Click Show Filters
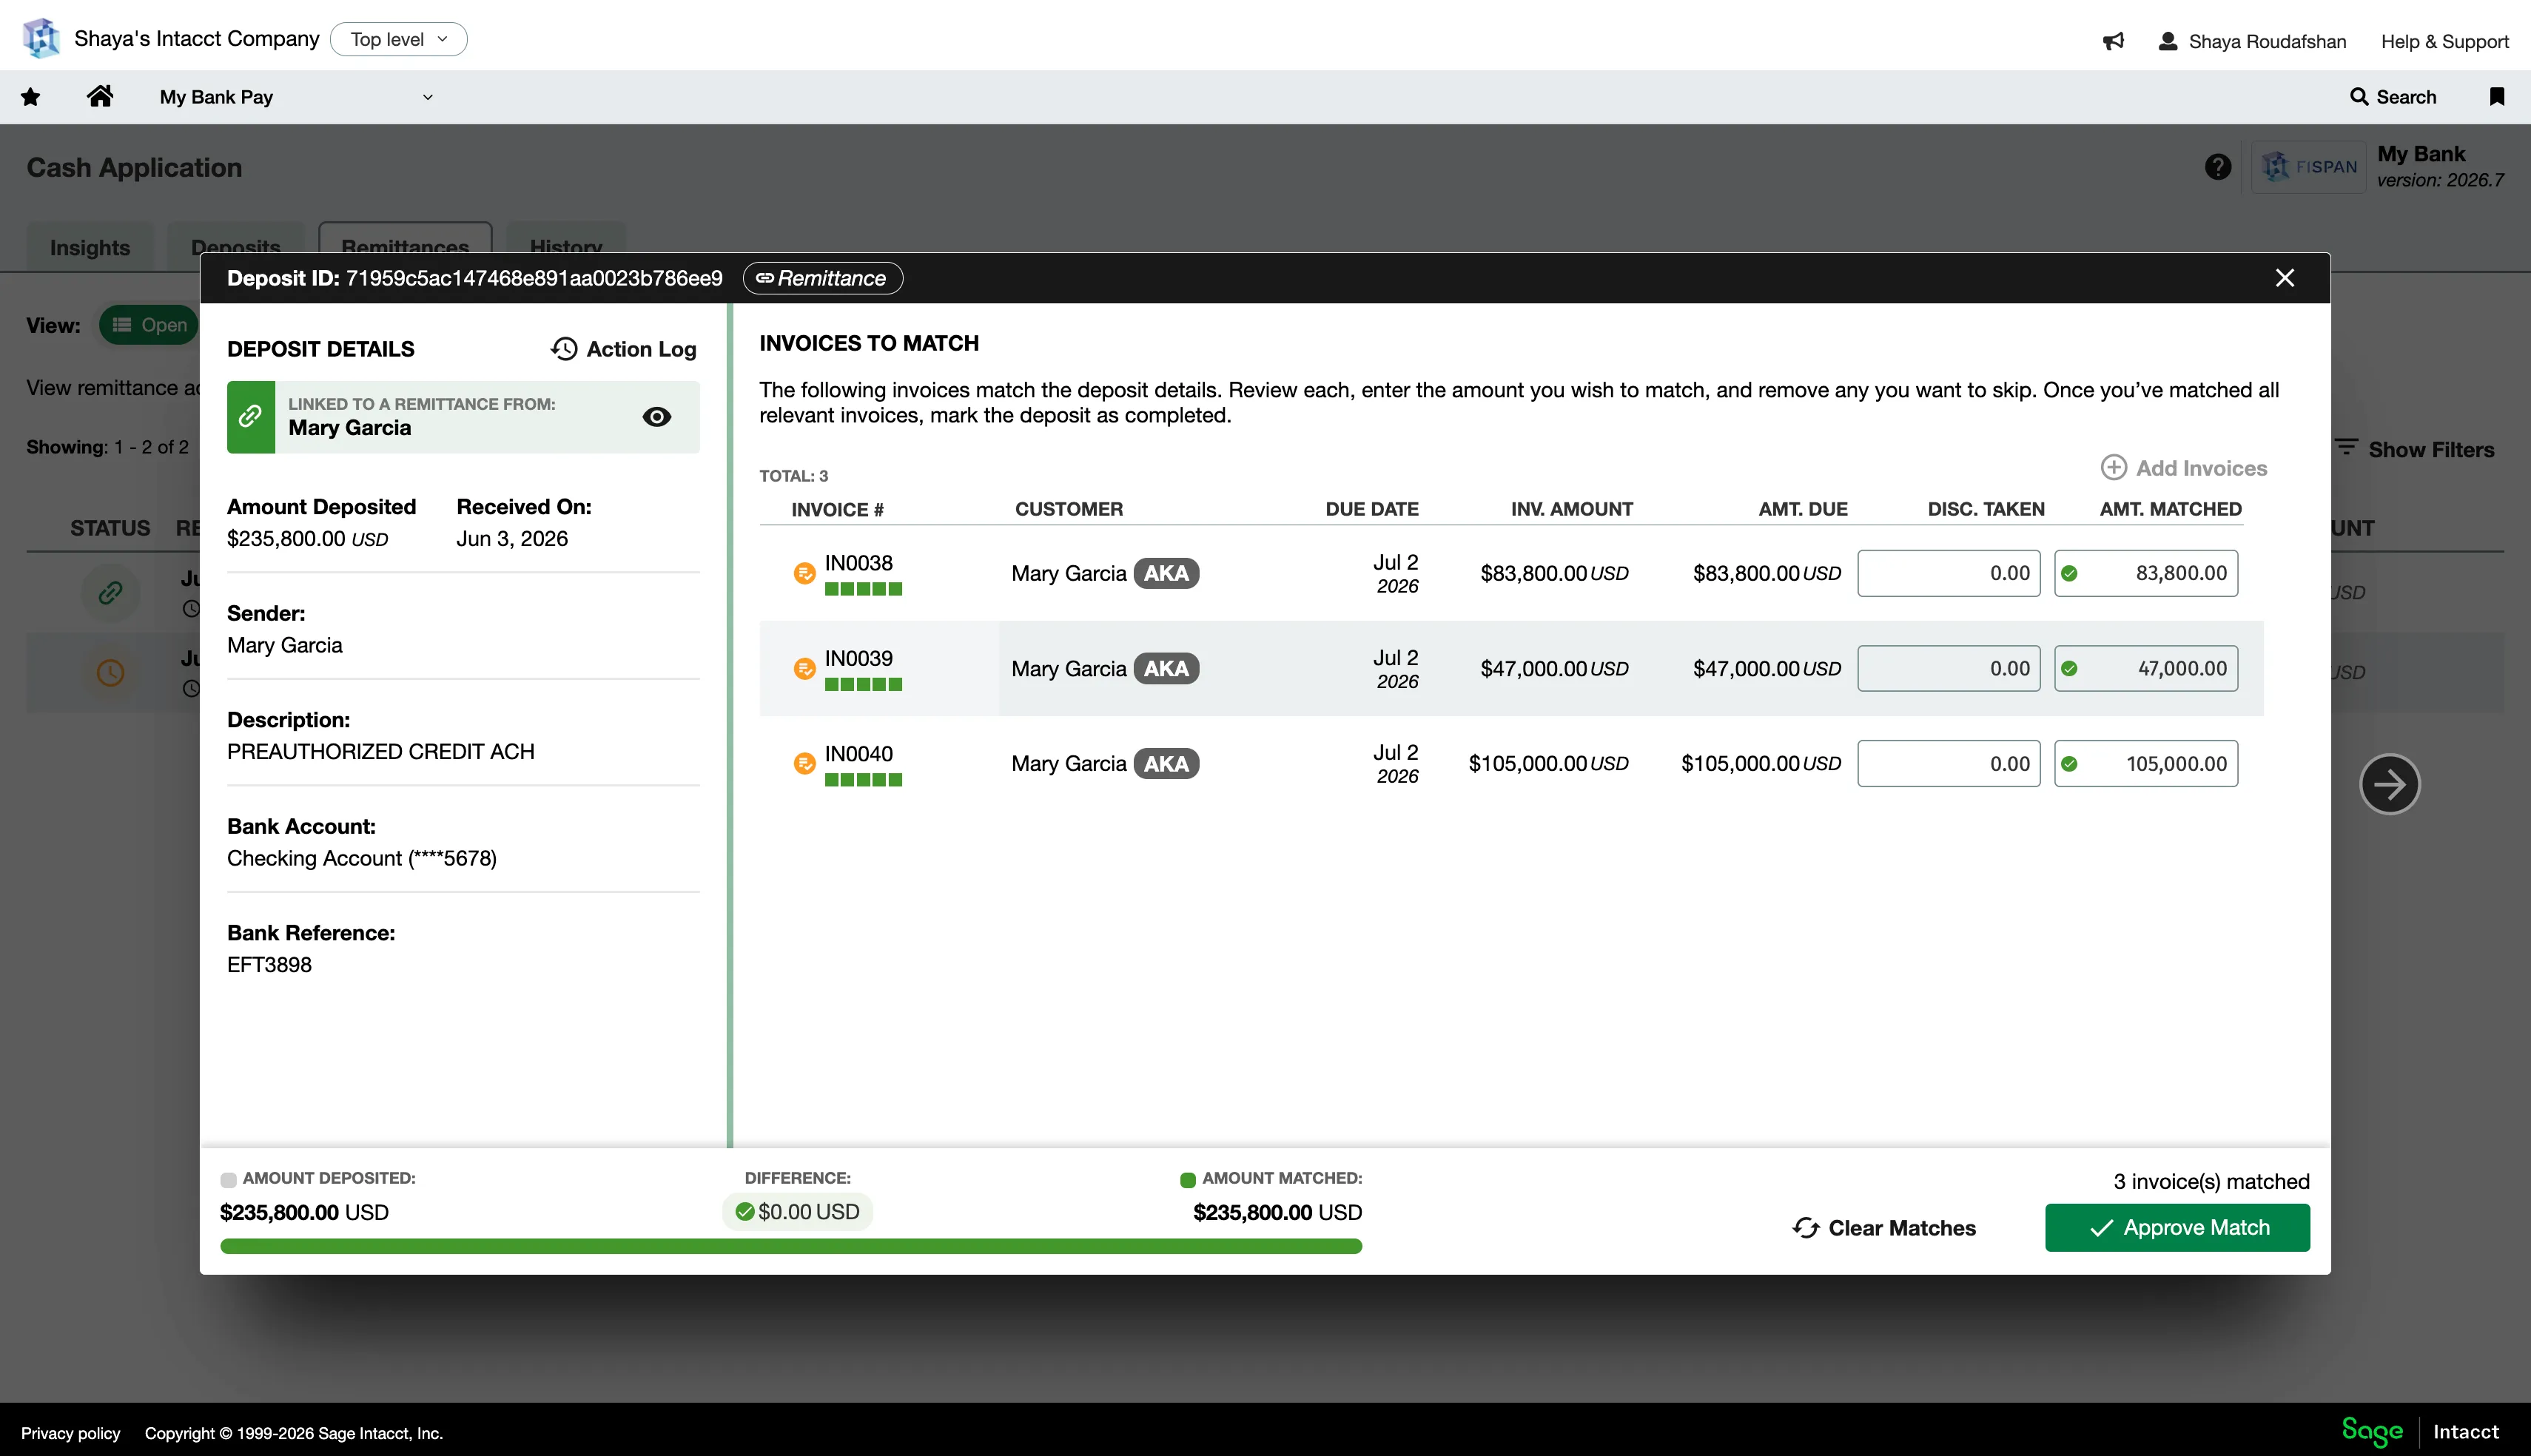2531x1456 pixels. click(2416, 449)
